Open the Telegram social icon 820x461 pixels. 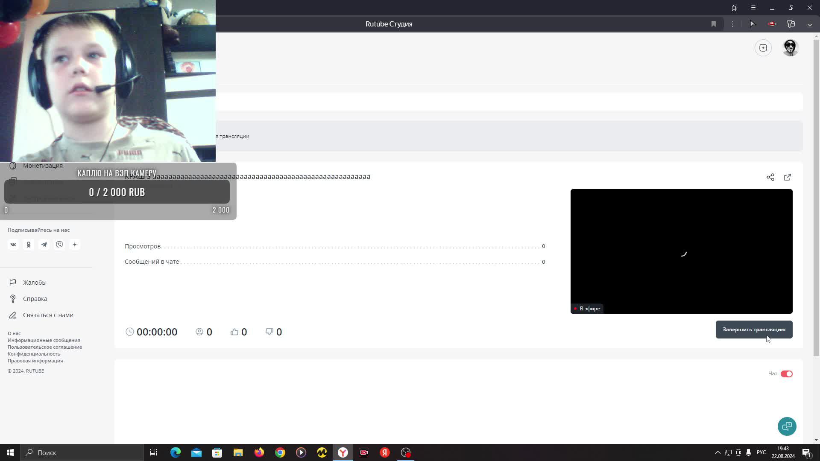point(44,245)
